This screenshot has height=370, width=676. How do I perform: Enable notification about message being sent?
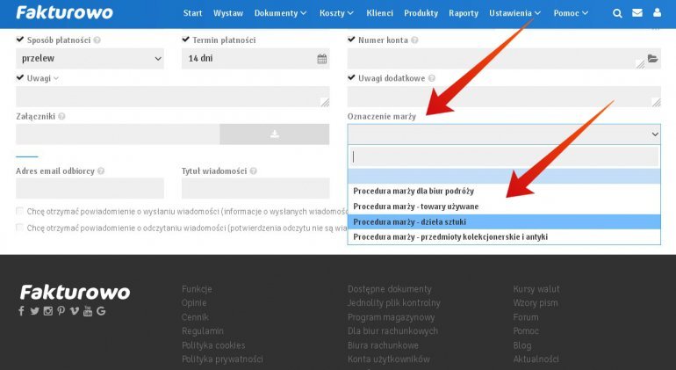tap(20, 211)
